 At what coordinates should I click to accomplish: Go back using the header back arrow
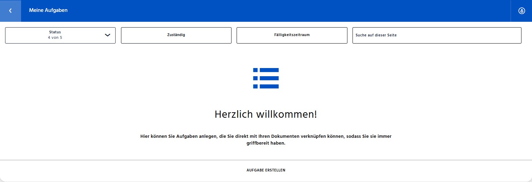11,11
